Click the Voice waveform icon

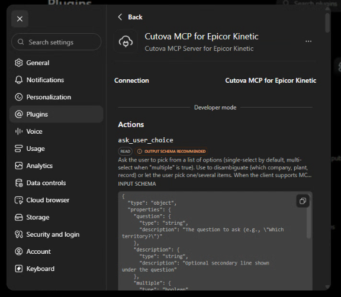pyautogui.click(x=19, y=131)
